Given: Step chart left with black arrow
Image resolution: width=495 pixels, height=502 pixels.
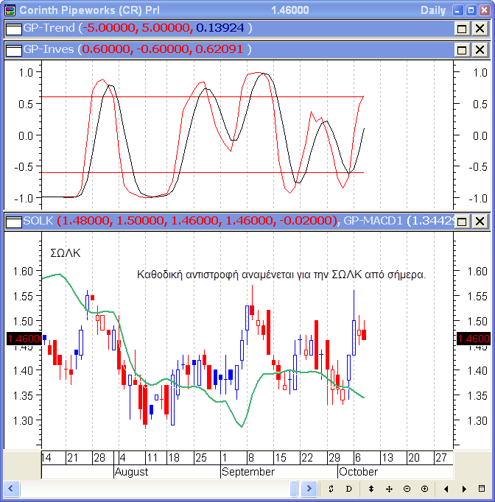Looking at the screenshot, I should point(446,489).
